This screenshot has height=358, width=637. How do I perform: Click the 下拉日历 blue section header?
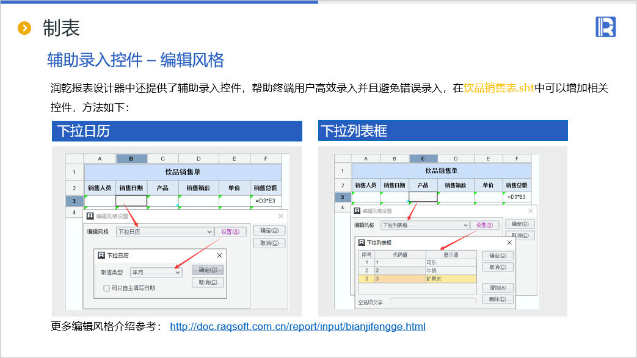(177, 131)
